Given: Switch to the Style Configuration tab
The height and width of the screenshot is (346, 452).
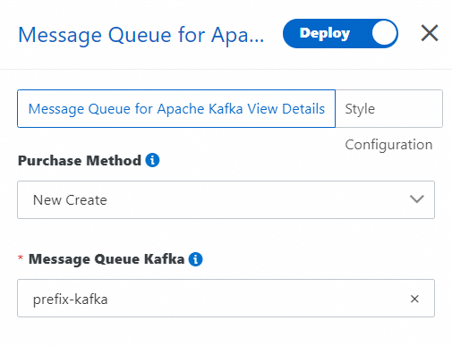Looking at the screenshot, I should pos(388,109).
